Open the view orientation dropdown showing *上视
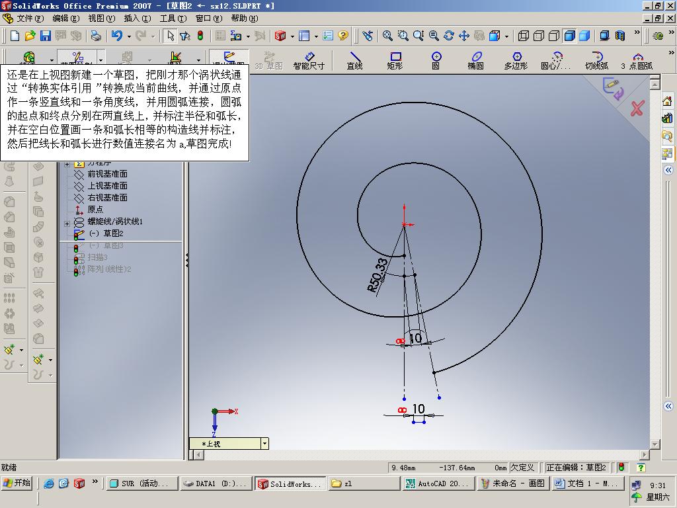Image resolution: width=677 pixels, height=508 pixels. [264, 444]
